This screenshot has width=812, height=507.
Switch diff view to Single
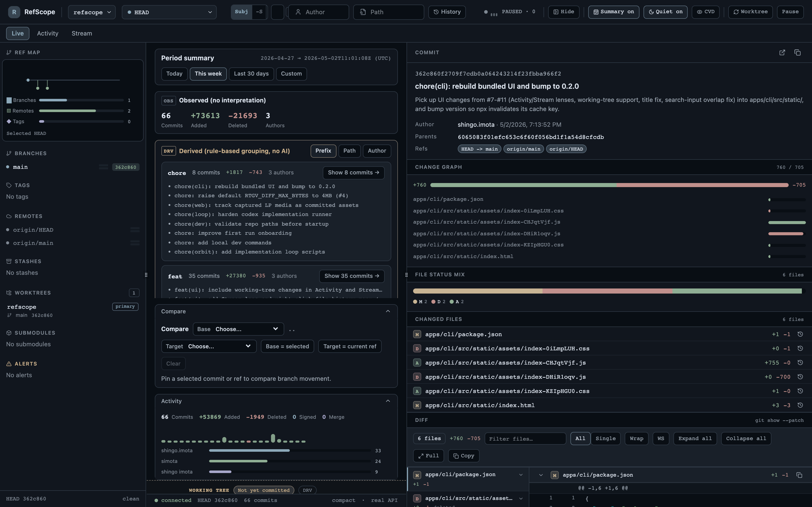click(x=605, y=439)
